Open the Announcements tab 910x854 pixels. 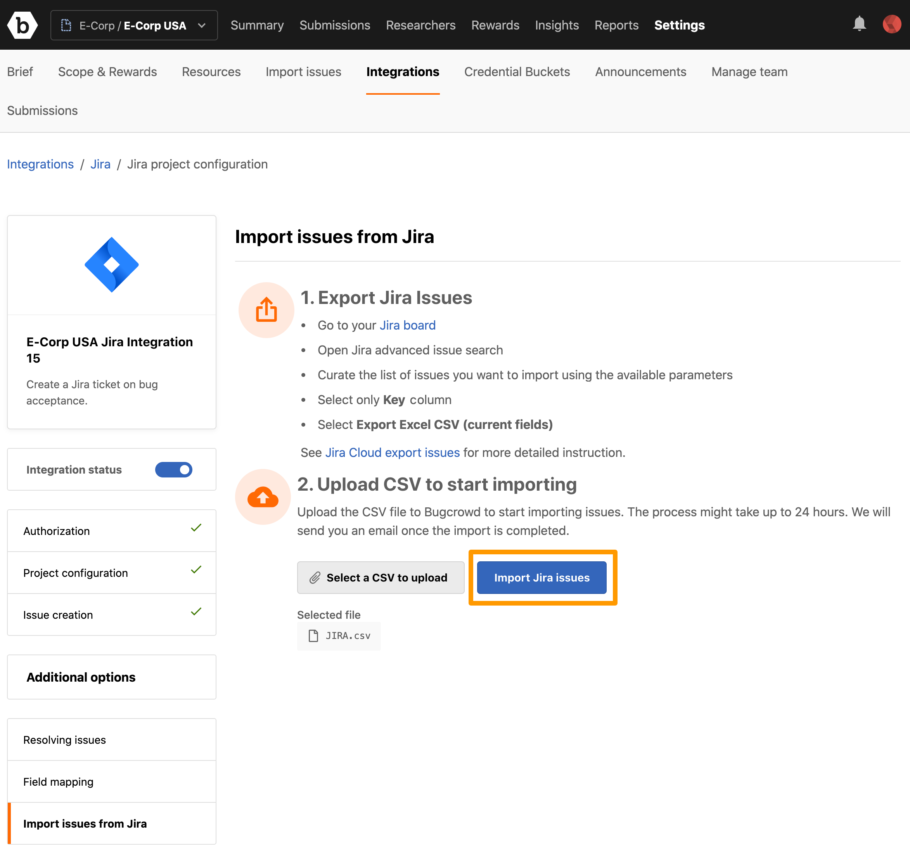pyautogui.click(x=640, y=72)
